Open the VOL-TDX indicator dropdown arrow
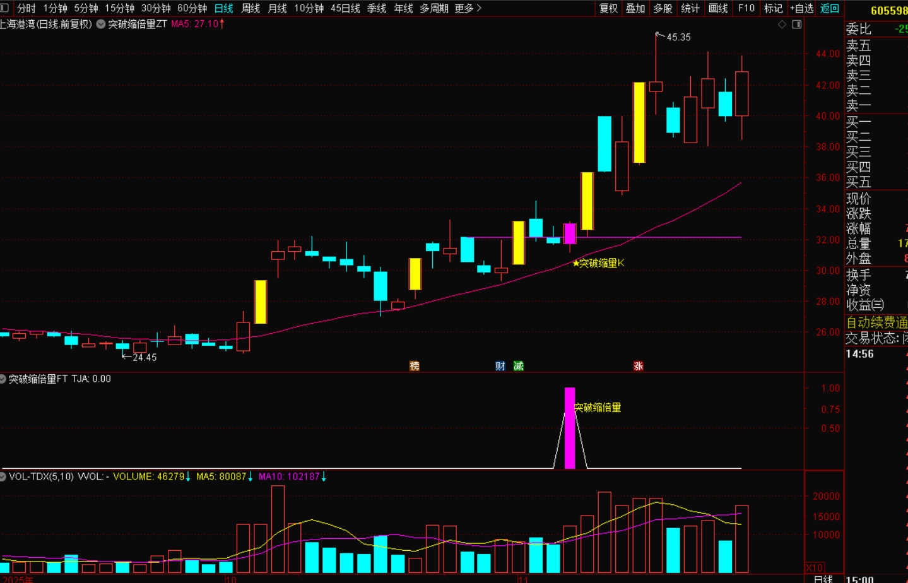This screenshot has width=908, height=583. (3, 476)
